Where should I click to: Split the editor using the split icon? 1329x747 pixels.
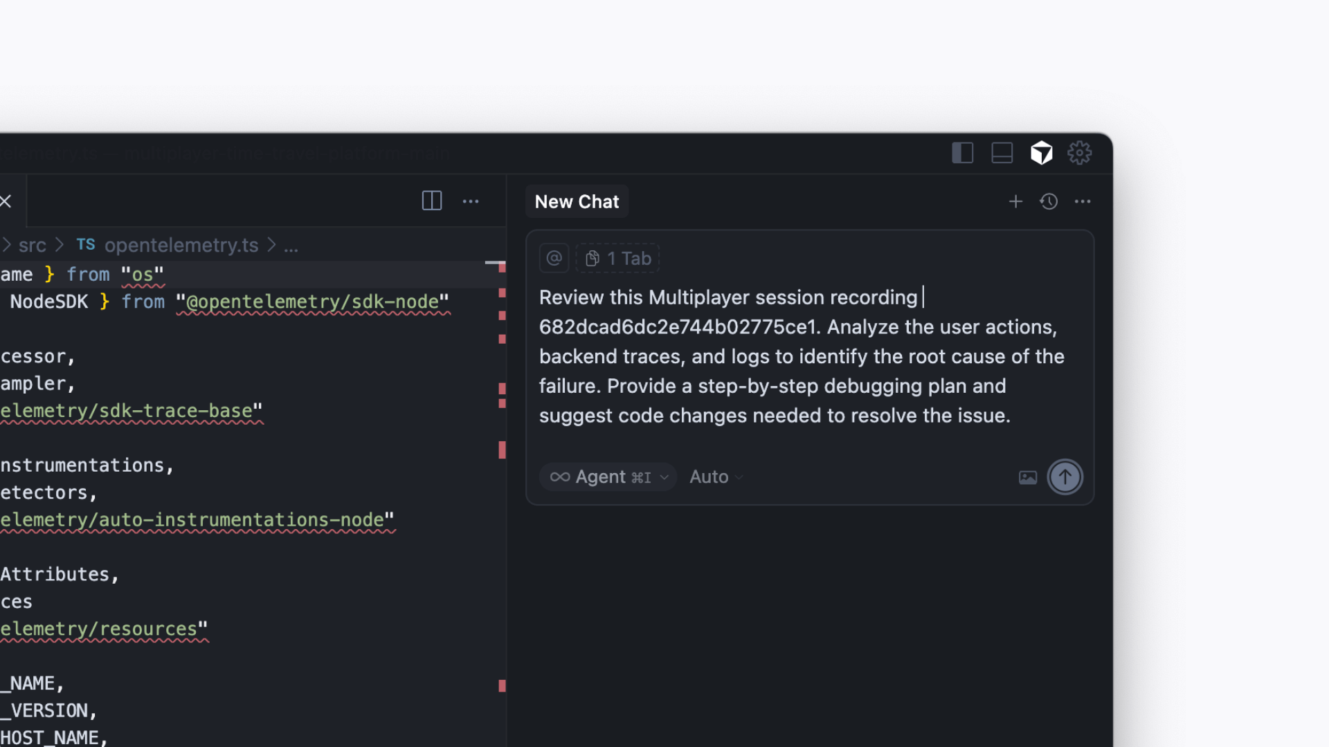[431, 201]
